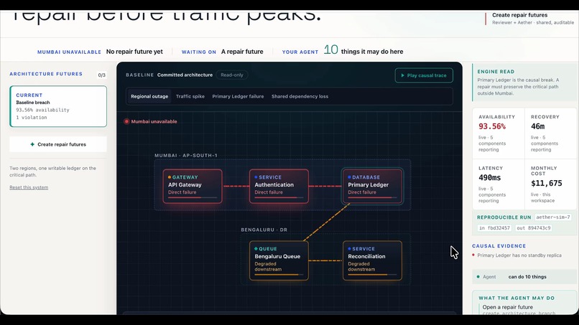Image resolution: width=579 pixels, height=325 pixels.
Task: Switch to Traffic spike scenario tab
Action: [x=190, y=96]
